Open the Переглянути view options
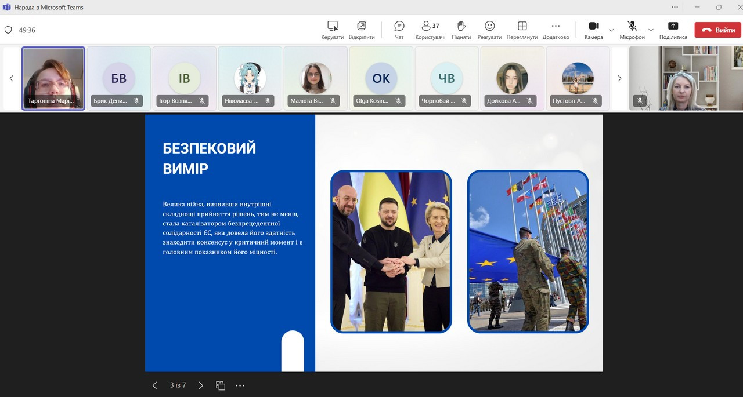Viewport: 743px width, 397px height. (x=522, y=30)
